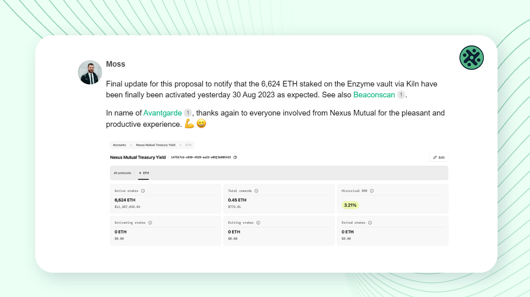Click the click-count badge beside Avantgarde
This screenshot has width=530, height=297.
click(187, 113)
